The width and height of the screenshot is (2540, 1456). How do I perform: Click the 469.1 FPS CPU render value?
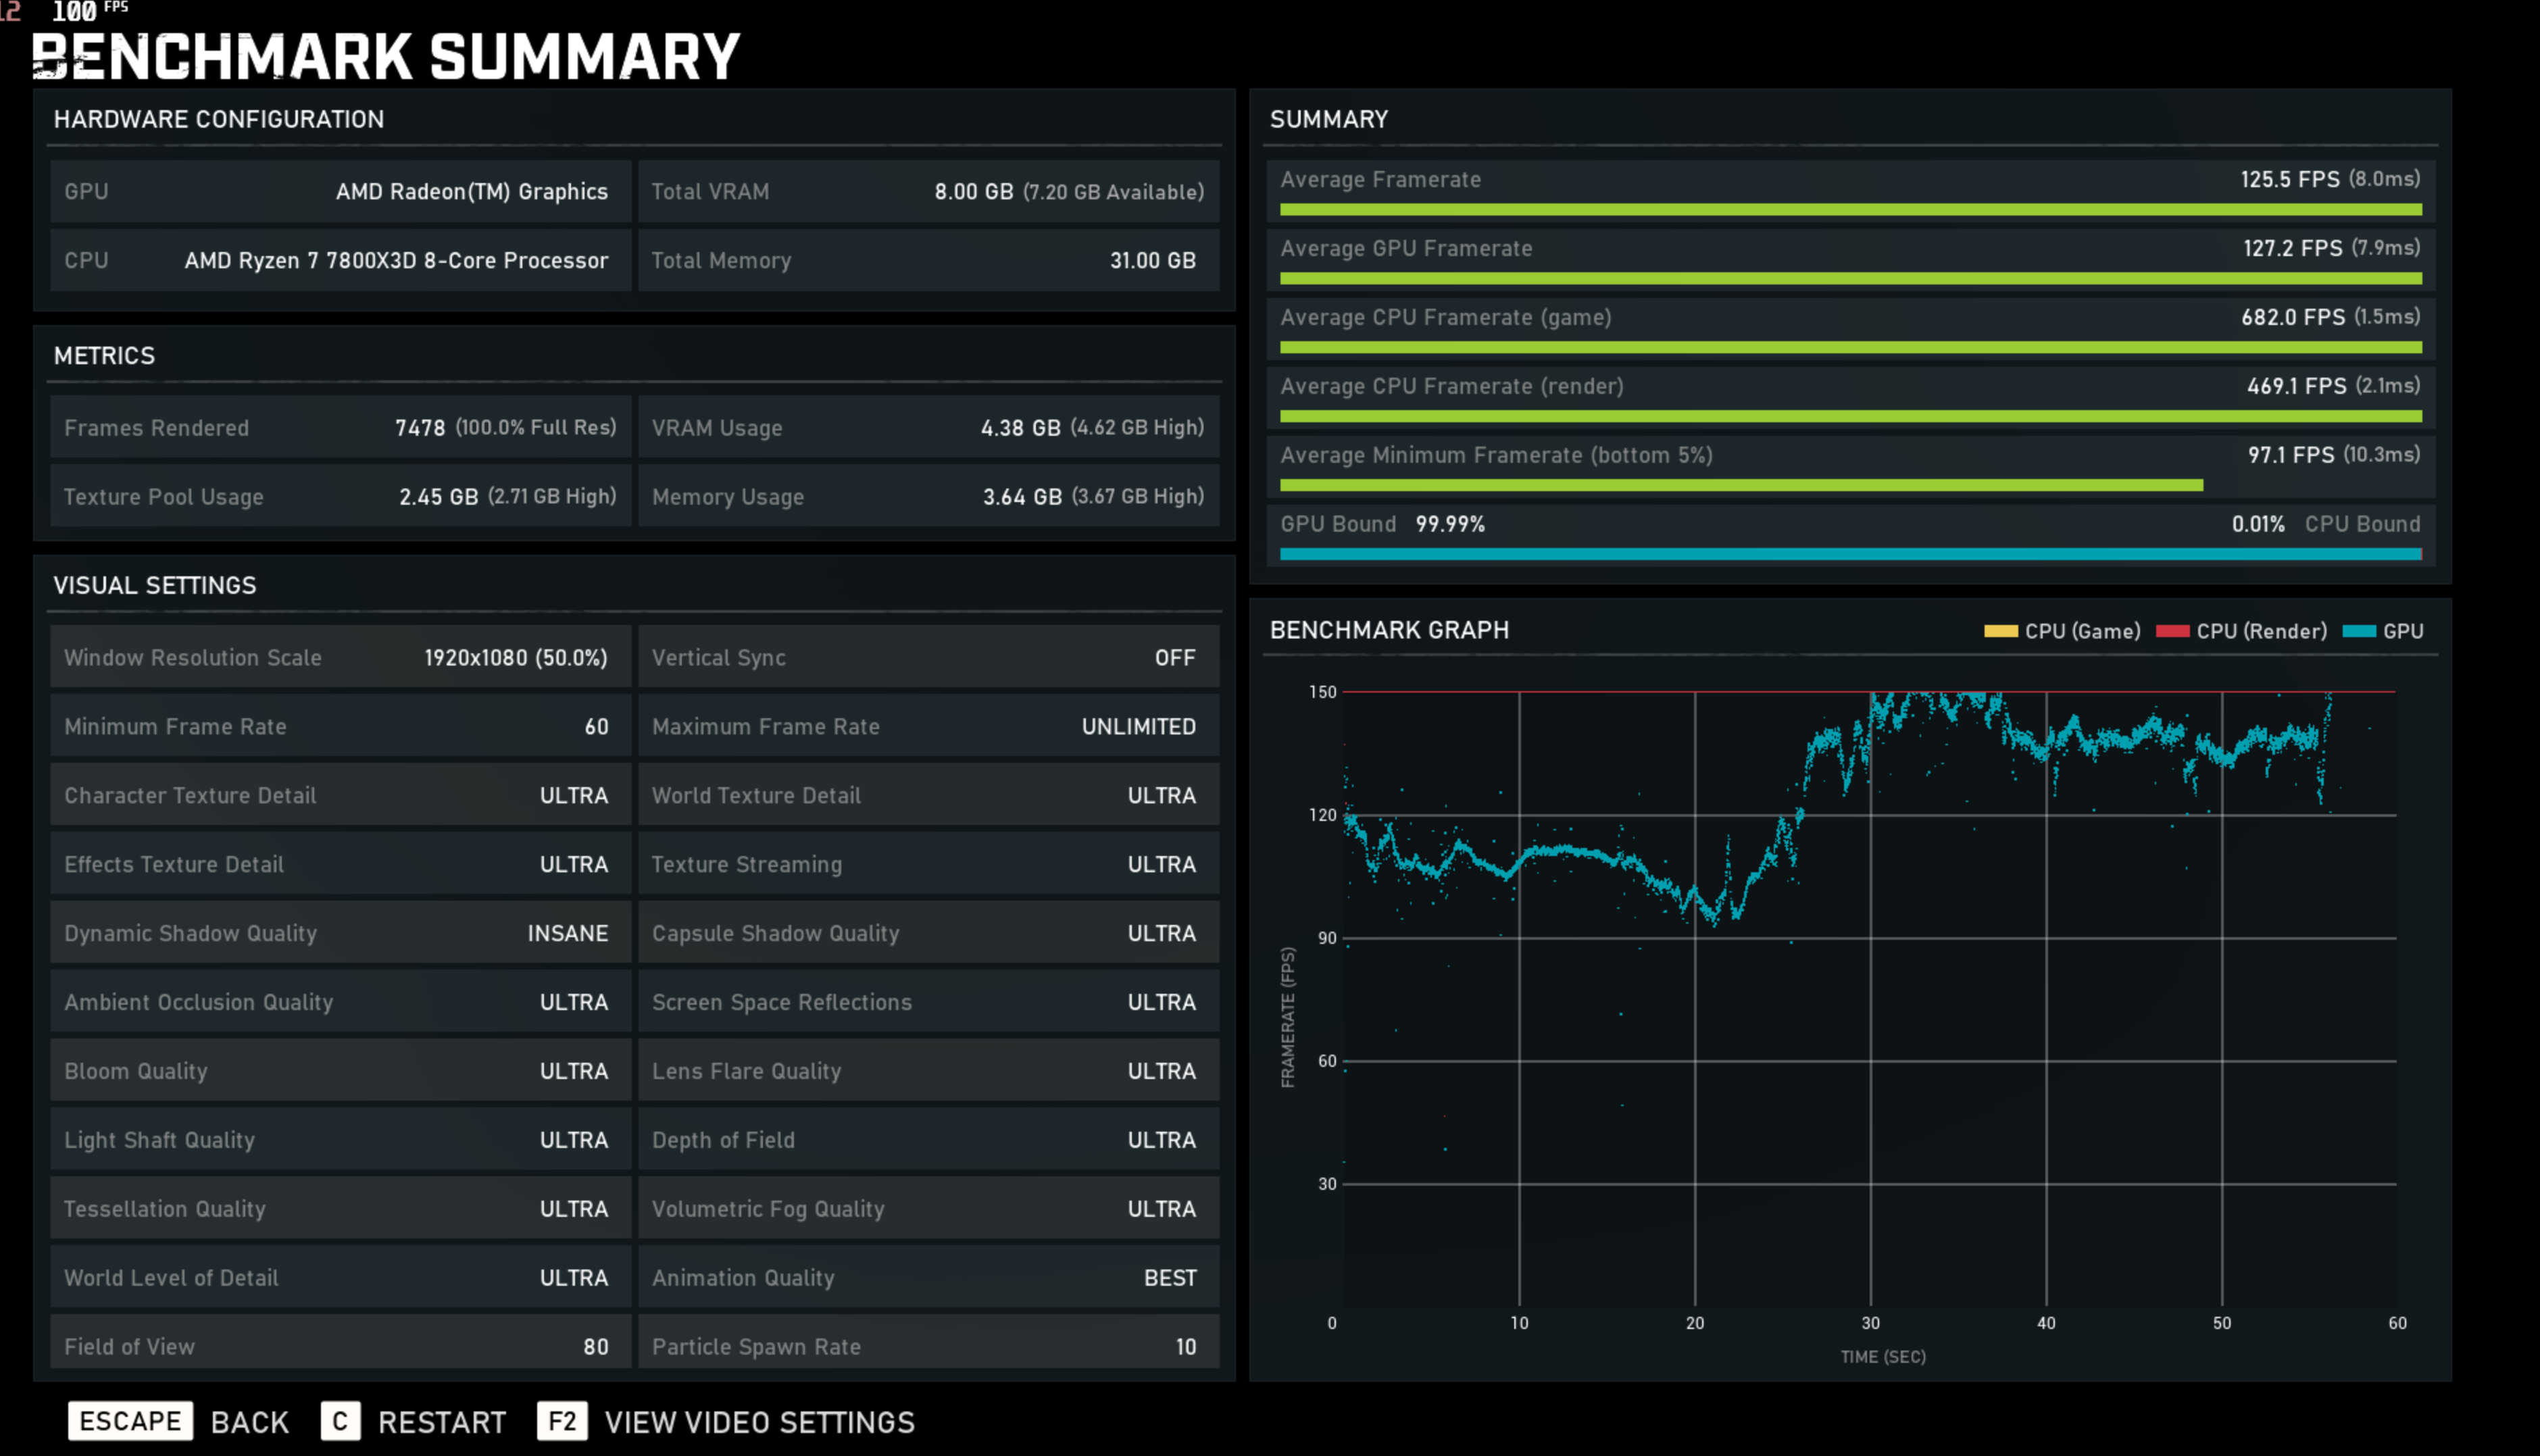(2297, 386)
